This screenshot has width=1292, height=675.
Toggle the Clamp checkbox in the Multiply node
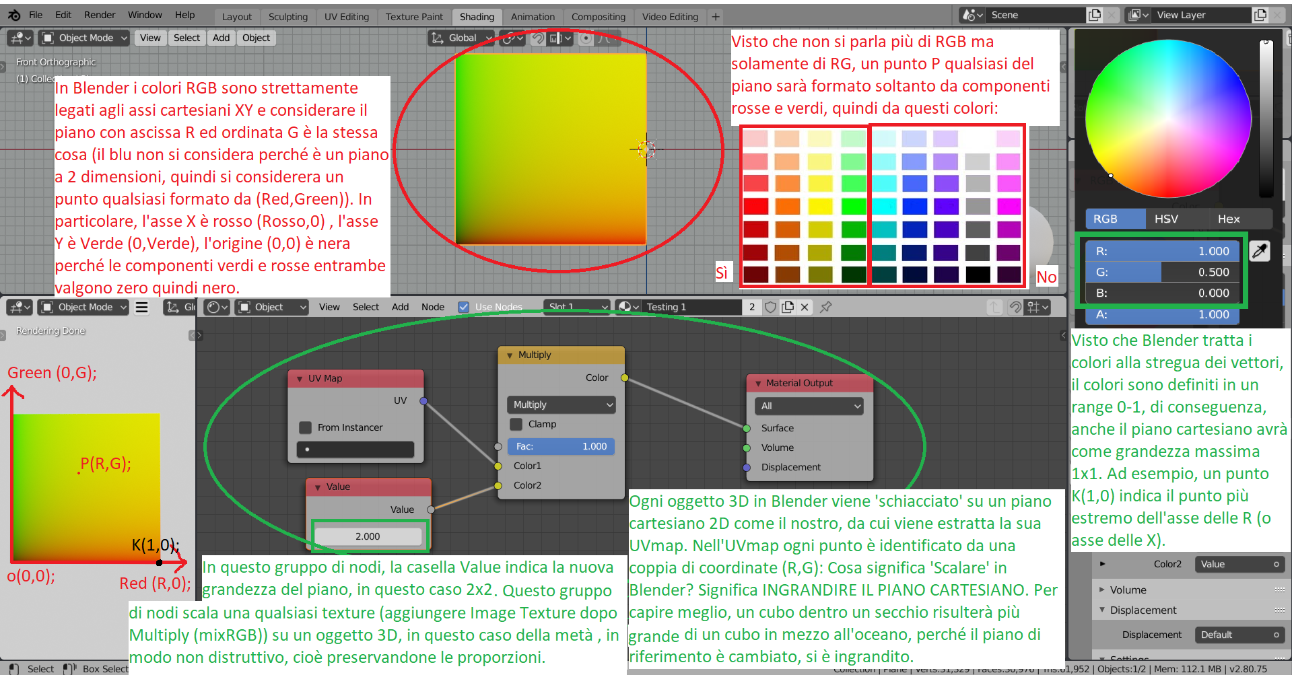click(x=516, y=424)
